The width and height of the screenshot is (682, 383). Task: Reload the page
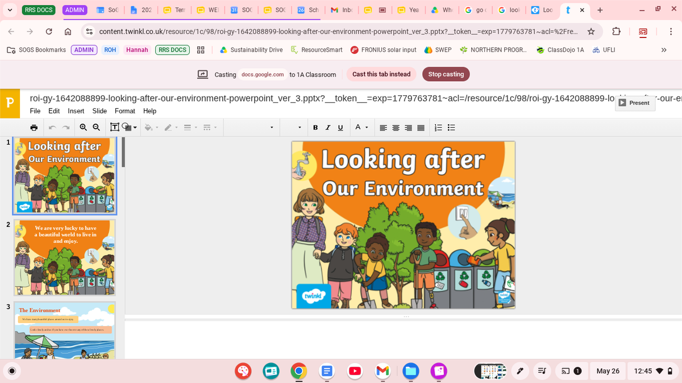(x=49, y=32)
